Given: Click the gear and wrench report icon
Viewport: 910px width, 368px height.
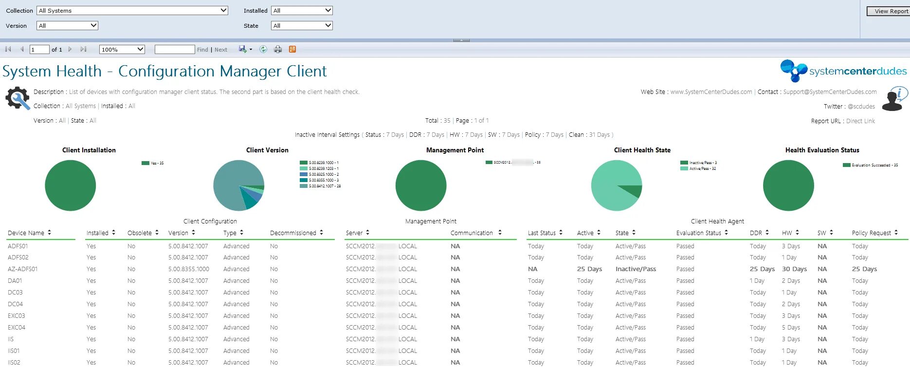Looking at the screenshot, I should pos(18,98).
